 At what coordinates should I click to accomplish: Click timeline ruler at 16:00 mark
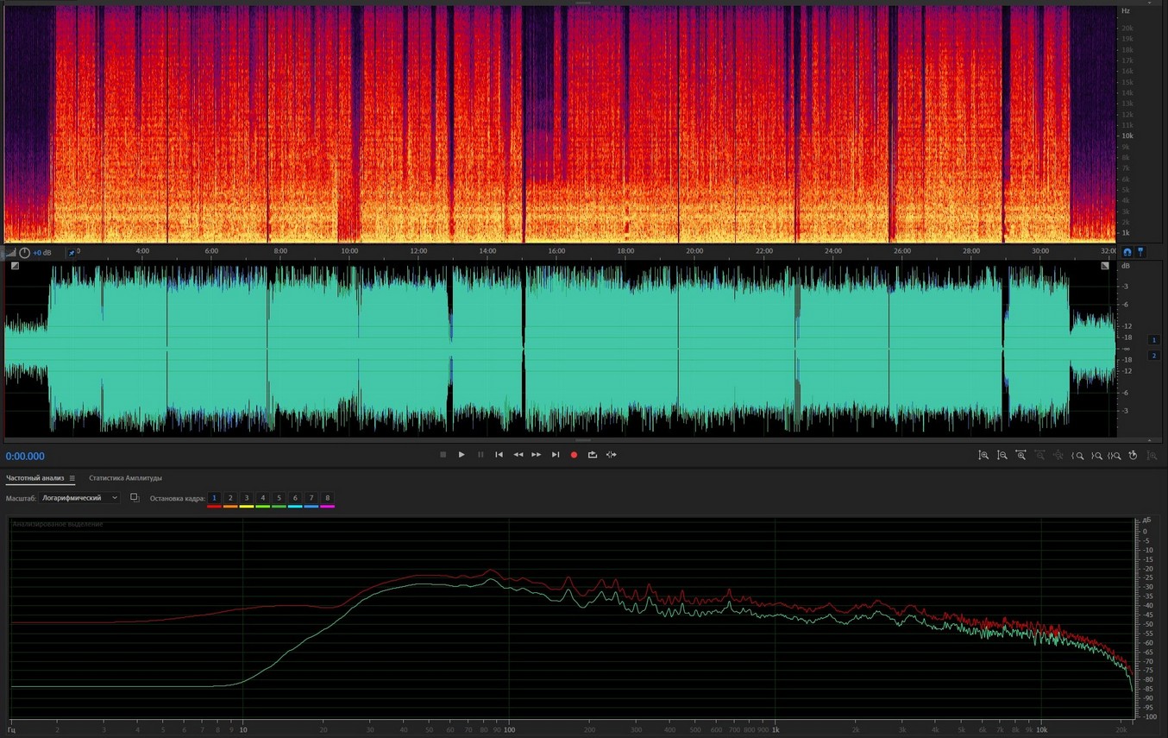[556, 251]
